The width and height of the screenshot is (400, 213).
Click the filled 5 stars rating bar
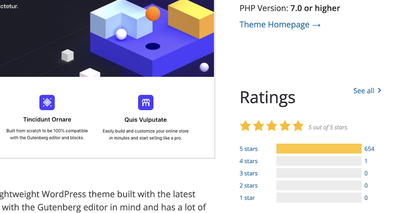point(319,149)
